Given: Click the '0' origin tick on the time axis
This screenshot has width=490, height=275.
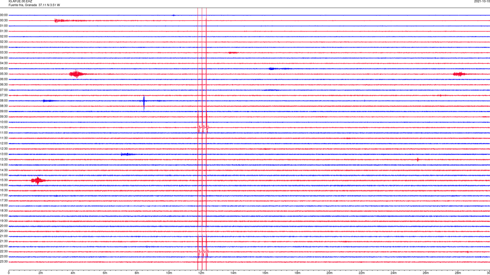Looking at the screenshot, I should point(9,273).
